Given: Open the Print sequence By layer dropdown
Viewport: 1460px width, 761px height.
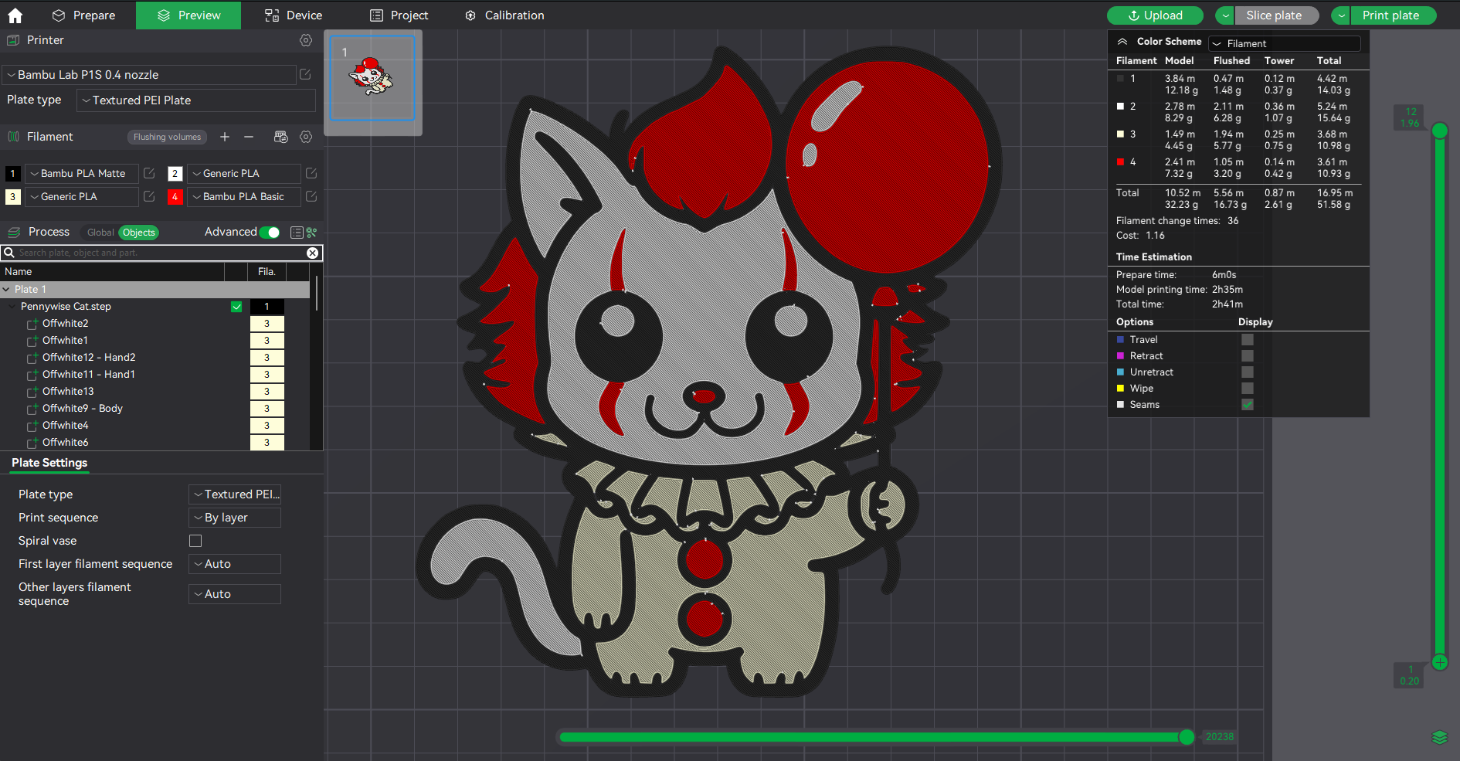Looking at the screenshot, I should (x=235, y=518).
